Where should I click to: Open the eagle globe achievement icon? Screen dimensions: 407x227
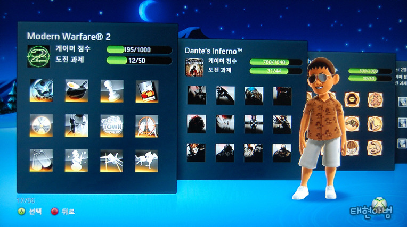click(x=41, y=90)
